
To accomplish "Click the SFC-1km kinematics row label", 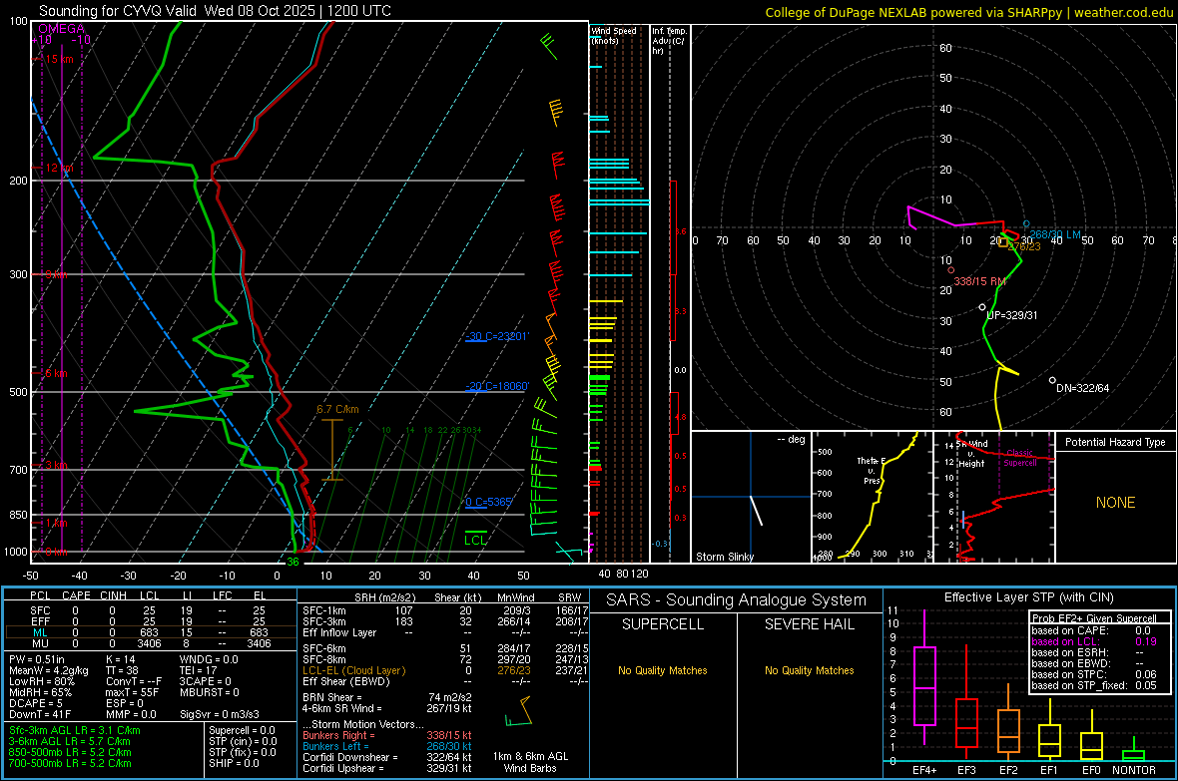I will pyautogui.click(x=324, y=610).
